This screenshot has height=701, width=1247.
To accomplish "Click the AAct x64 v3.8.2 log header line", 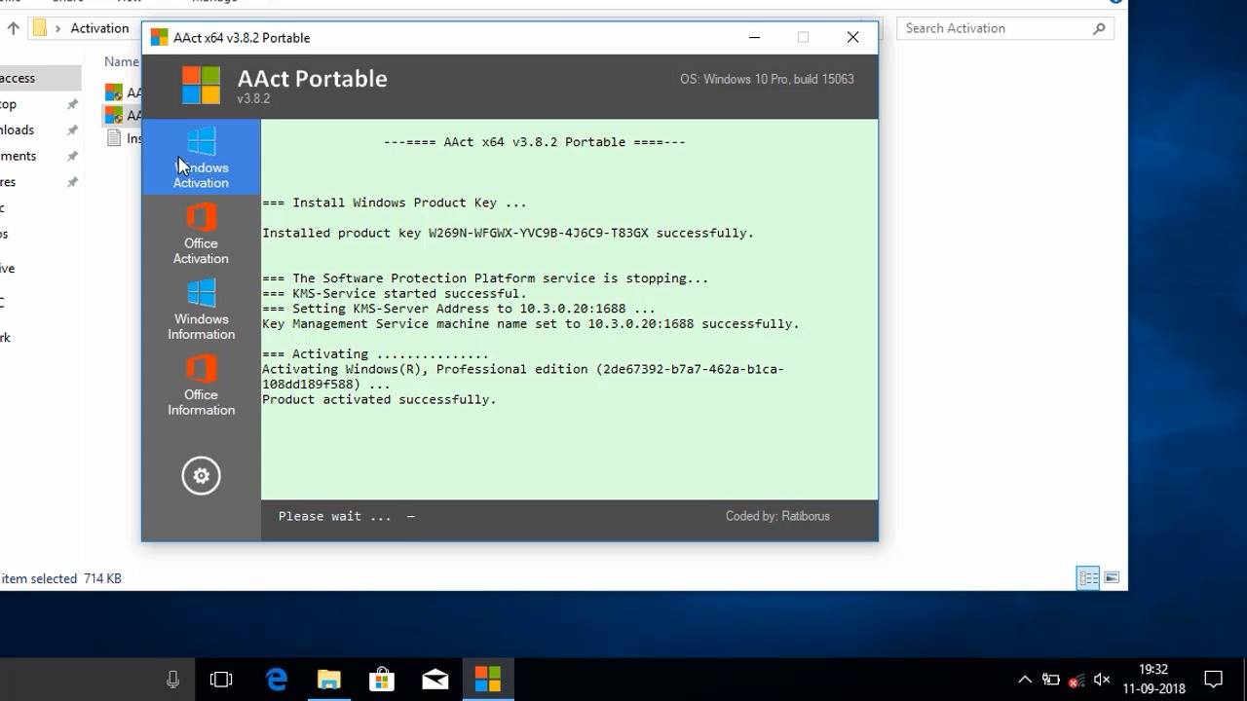I will click(534, 142).
